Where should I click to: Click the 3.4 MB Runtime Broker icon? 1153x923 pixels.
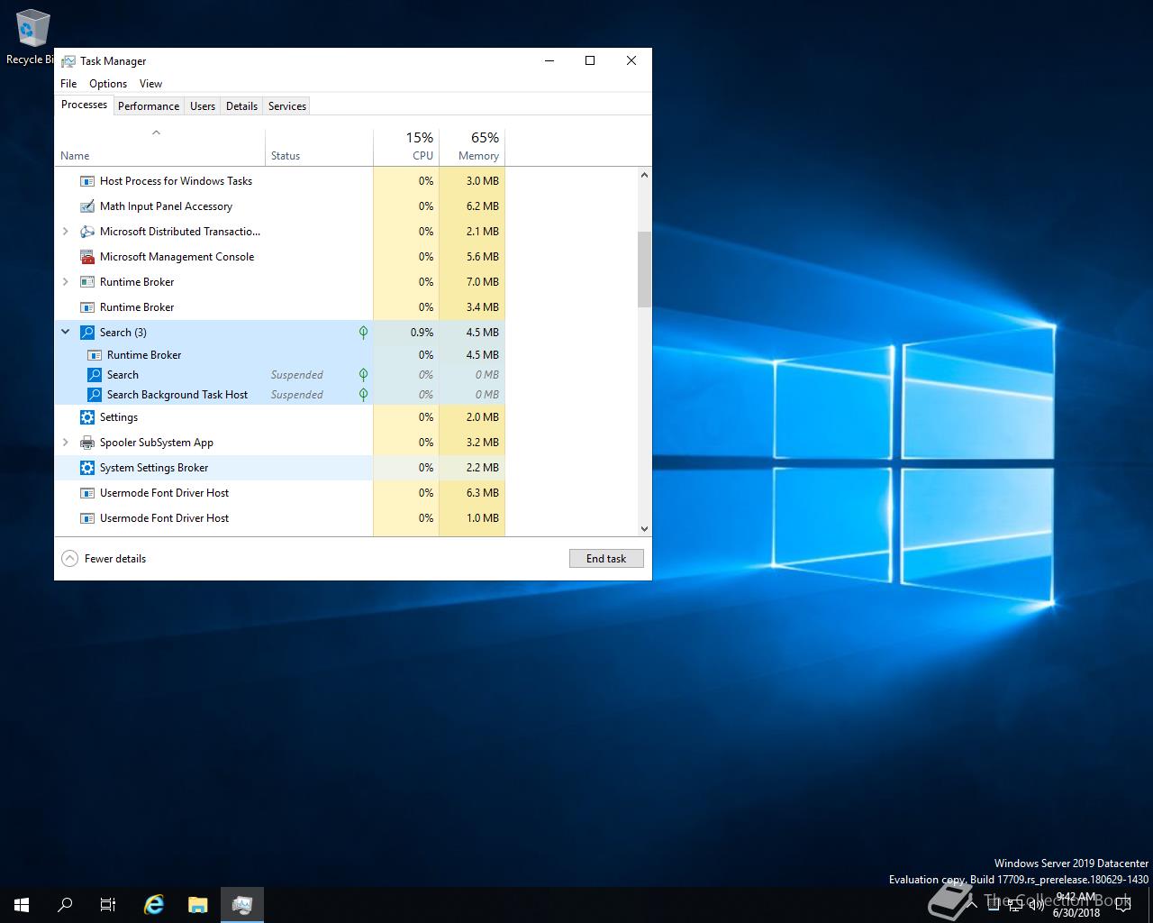tap(87, 307)
